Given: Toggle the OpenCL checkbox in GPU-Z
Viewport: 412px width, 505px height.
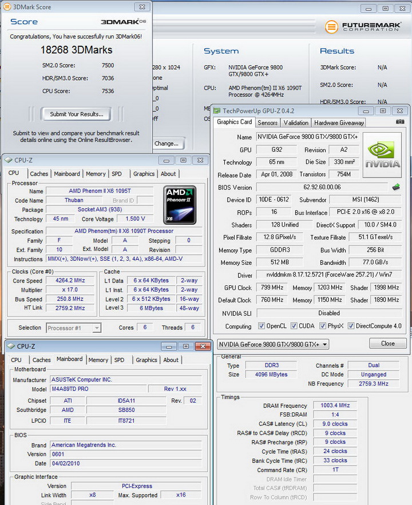Looking at the screenshot, I should (x=262, y=326).
